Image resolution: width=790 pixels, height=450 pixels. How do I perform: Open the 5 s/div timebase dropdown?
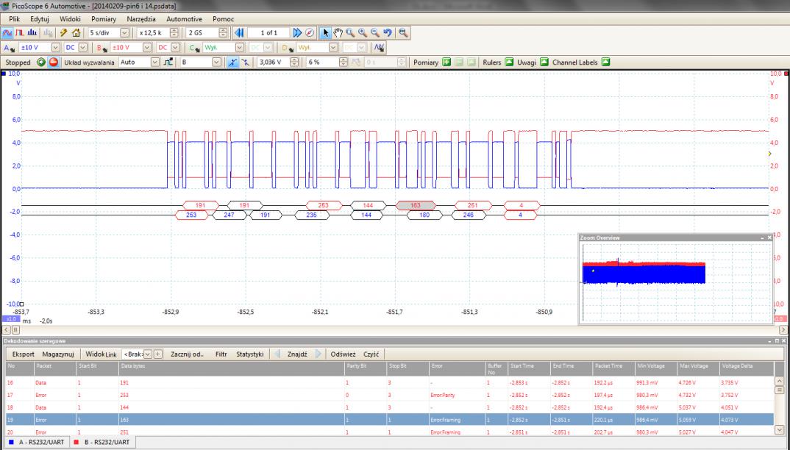tap(124, 33)
